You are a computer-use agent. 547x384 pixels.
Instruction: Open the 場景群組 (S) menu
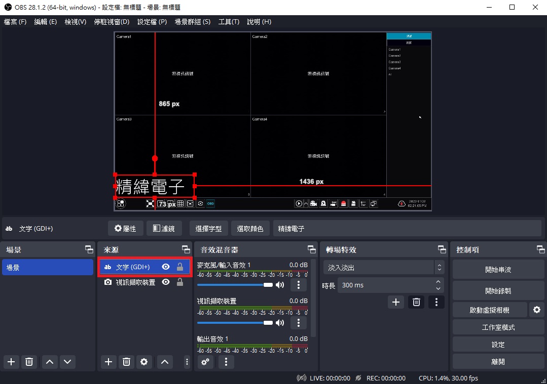(193, 22)
